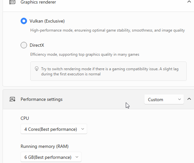Image resolution: width=194 pixels, height=163 pixels.
Task: Click the Performance settings monitor icon
Action: [12, 100]
